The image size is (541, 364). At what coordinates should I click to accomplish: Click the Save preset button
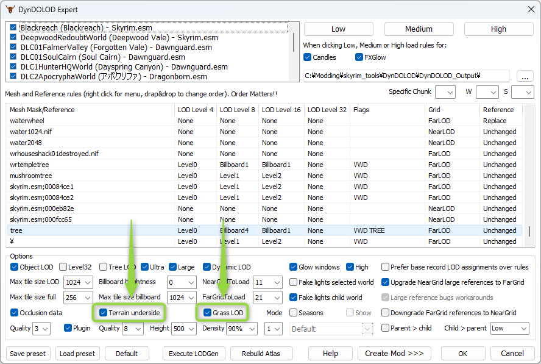click(x=27, y=354)
